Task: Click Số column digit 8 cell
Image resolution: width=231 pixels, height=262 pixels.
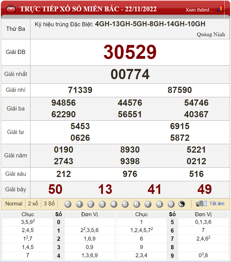Action: coord(172,247)
